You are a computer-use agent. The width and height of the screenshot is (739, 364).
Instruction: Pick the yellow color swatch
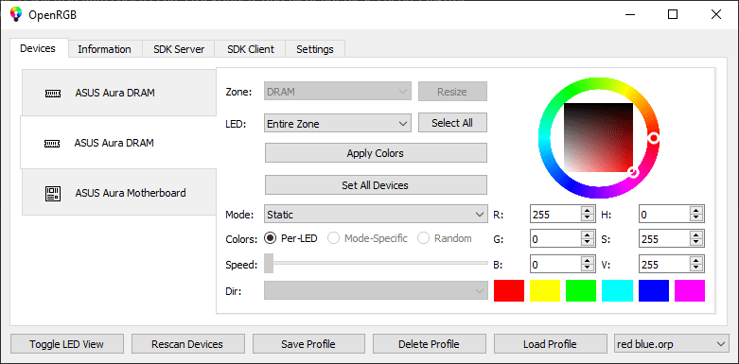545,290
